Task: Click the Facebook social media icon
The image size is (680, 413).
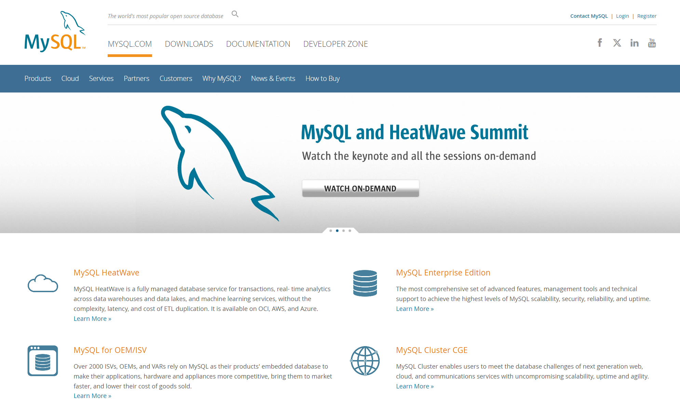Action: (x=601, y=43)
